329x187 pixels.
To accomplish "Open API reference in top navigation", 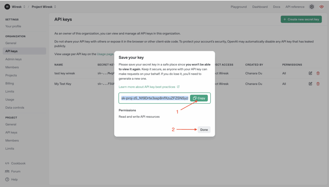I will pyautogui.click(x=295, y=7).
